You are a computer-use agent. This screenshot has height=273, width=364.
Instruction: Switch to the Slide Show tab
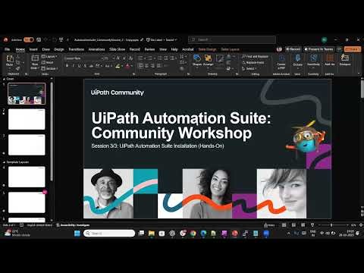pos(117,49)
